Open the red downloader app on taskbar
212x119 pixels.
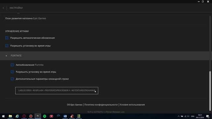51,116
